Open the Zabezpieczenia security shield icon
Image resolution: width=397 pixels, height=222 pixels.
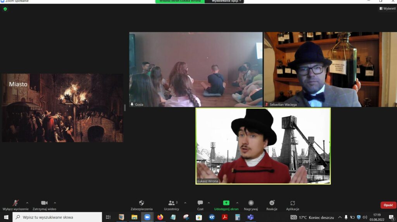pos(142,203)
